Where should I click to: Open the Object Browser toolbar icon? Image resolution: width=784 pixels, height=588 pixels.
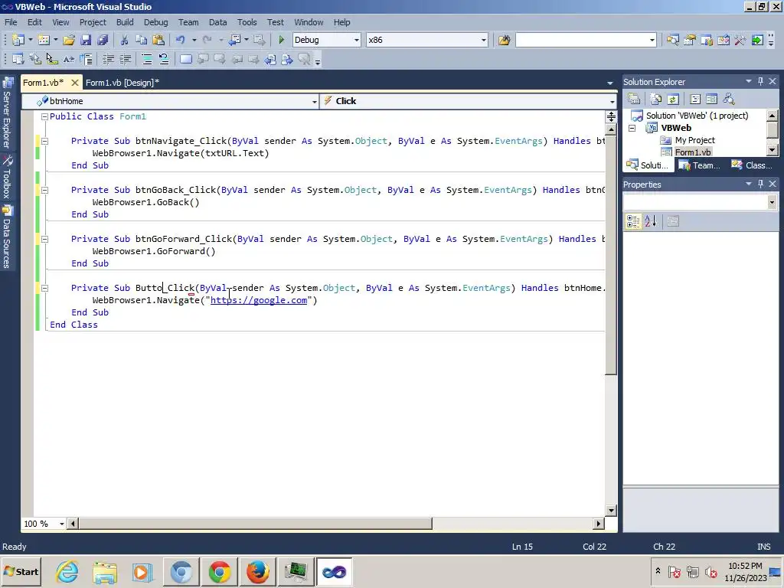(724, 40)
